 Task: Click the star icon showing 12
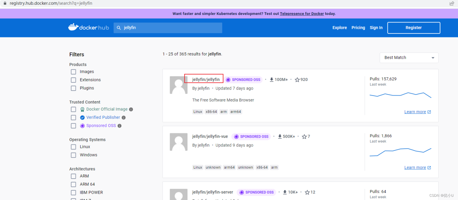tap(307, 192)
